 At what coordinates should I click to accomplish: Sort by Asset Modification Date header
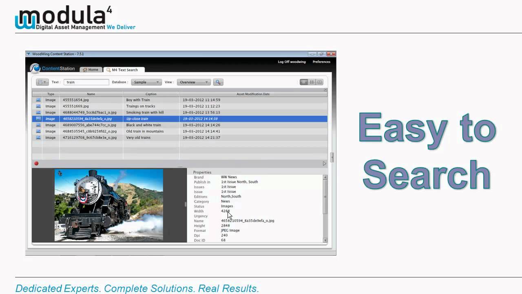(253, 94)
